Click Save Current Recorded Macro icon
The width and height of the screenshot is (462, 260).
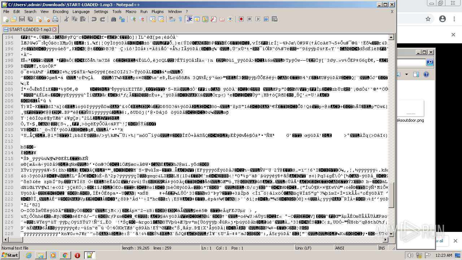(x=275, y=19)
